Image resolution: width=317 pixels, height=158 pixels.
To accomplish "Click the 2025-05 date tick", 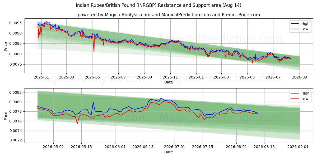I will pyautogui.click(x=92, y=77).
